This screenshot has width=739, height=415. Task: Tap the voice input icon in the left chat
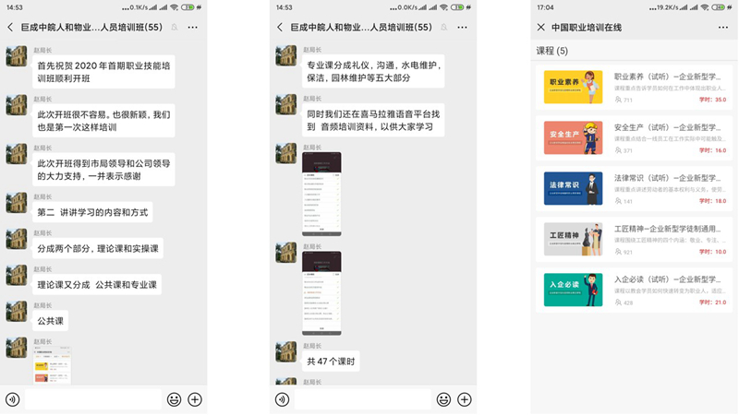pos(12,399)
